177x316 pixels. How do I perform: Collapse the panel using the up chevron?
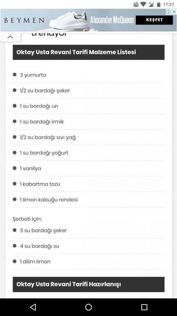tap(10, 37)
